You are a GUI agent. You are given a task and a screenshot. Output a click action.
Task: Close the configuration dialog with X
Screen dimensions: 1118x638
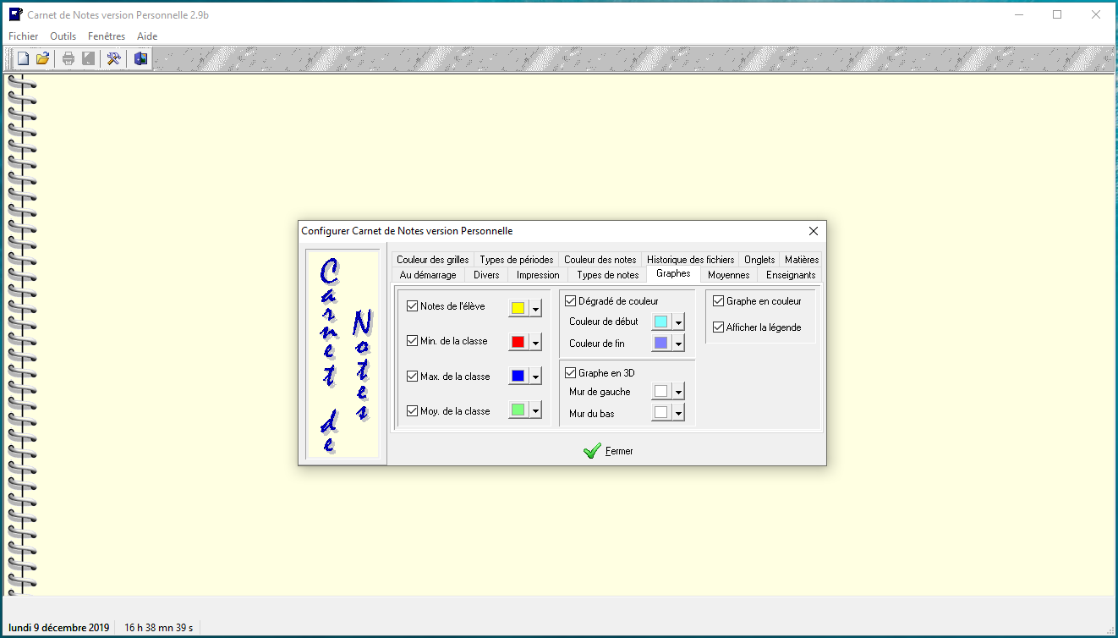tap(813, 231)
